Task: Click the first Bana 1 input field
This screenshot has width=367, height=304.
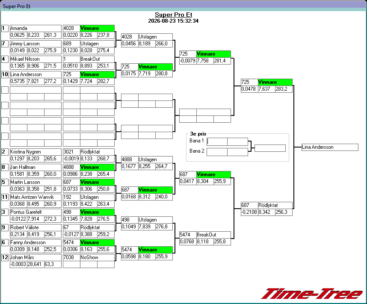Action: [217, 142]
